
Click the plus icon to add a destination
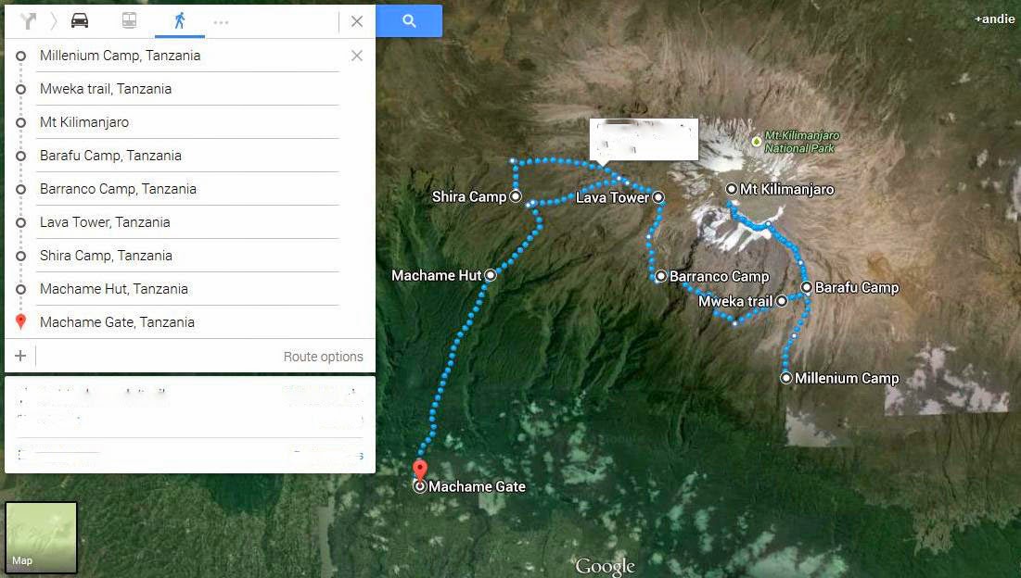pyautogui.click(x=19, y=355)
